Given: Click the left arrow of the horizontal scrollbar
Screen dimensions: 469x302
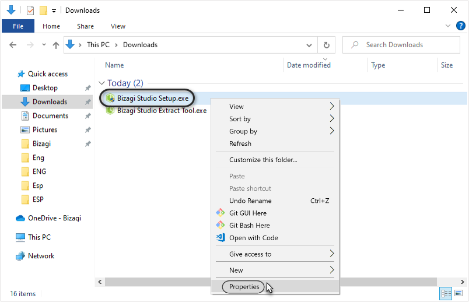Looking at the screenshot, I should click(100, 282).
